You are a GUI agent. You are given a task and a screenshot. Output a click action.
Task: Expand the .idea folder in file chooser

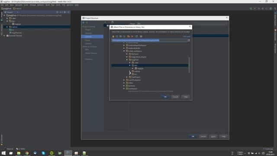click(130, 62)
